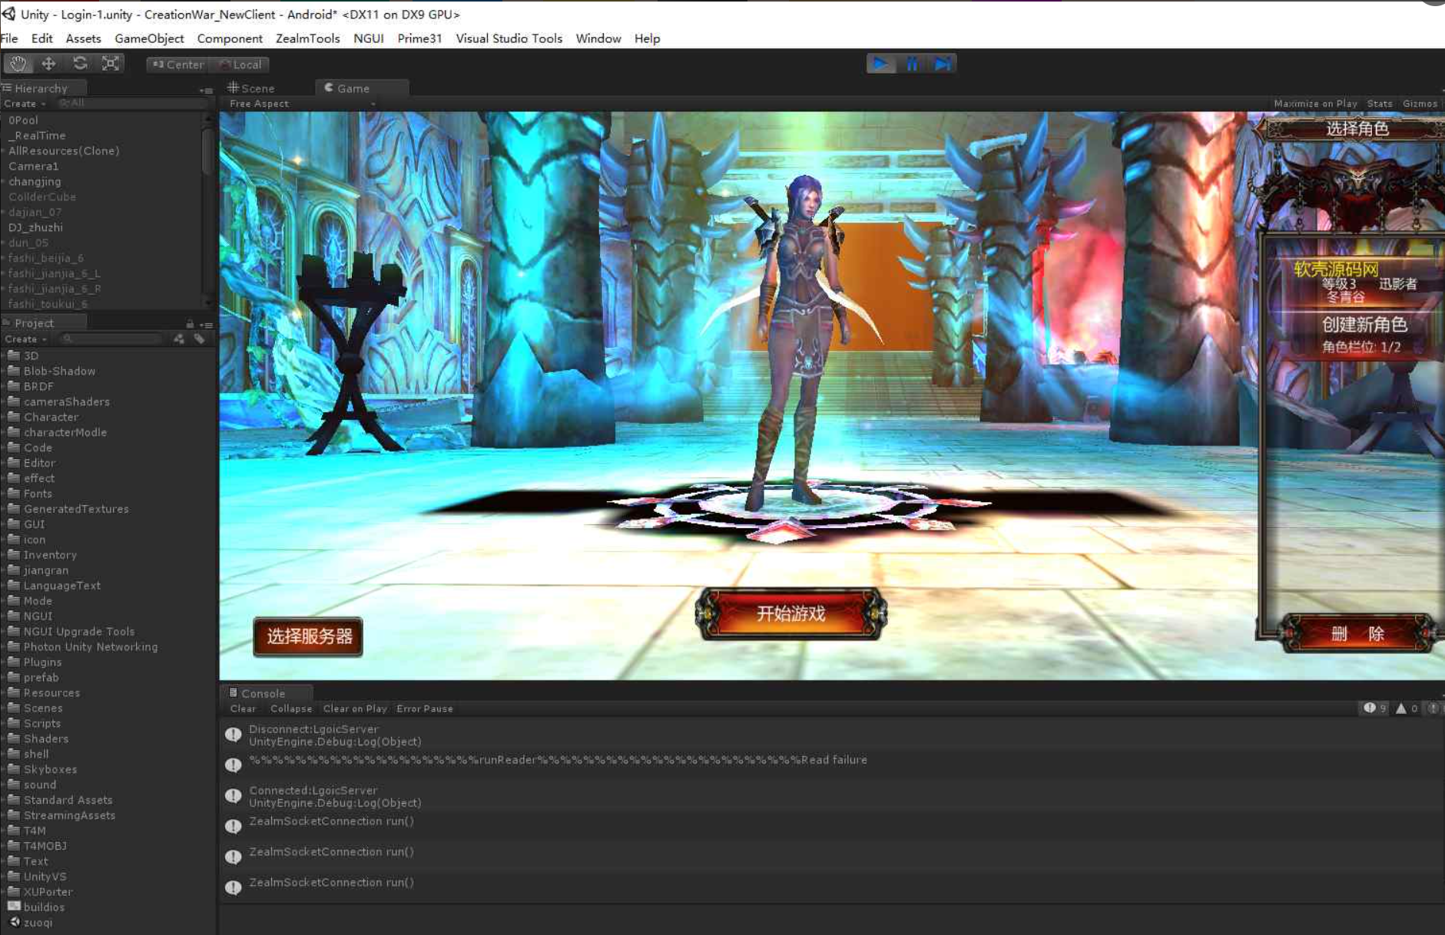The image size is (1445, 935).
Task: Open the Project panel options menu
Action: coord(206,325)
